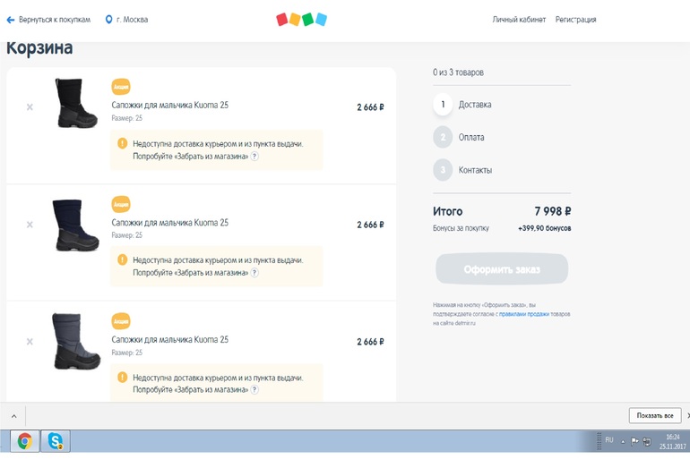
Task: Click the Показать все downloads button
Action: click(x=654, y=416)
